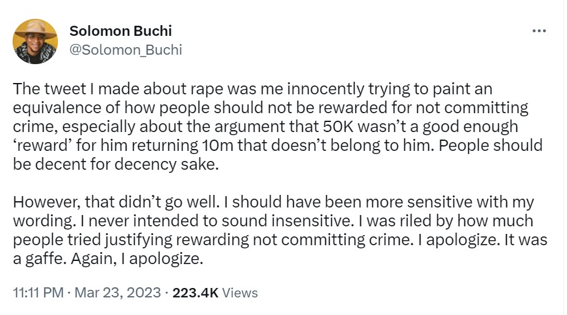Image resolution: width=567 pixels, height=315 pixels.
Task: Click the quoted word 'reward' in the tweet
Action: [x=42, y=145]
